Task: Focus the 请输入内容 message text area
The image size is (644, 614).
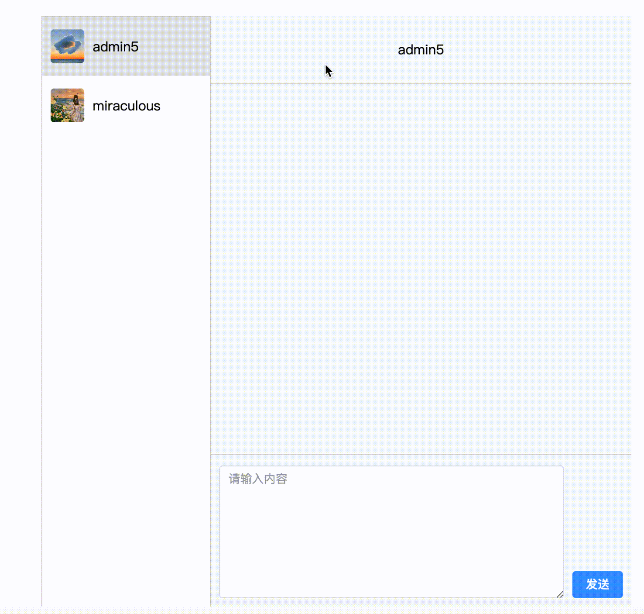Action: click(x=391, y=531)
